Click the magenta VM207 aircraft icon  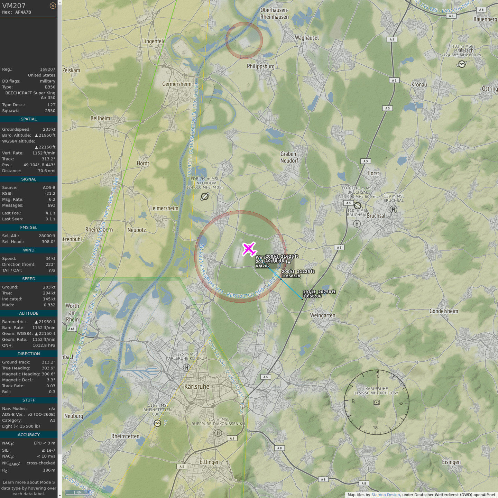click(x=249, y=249)
